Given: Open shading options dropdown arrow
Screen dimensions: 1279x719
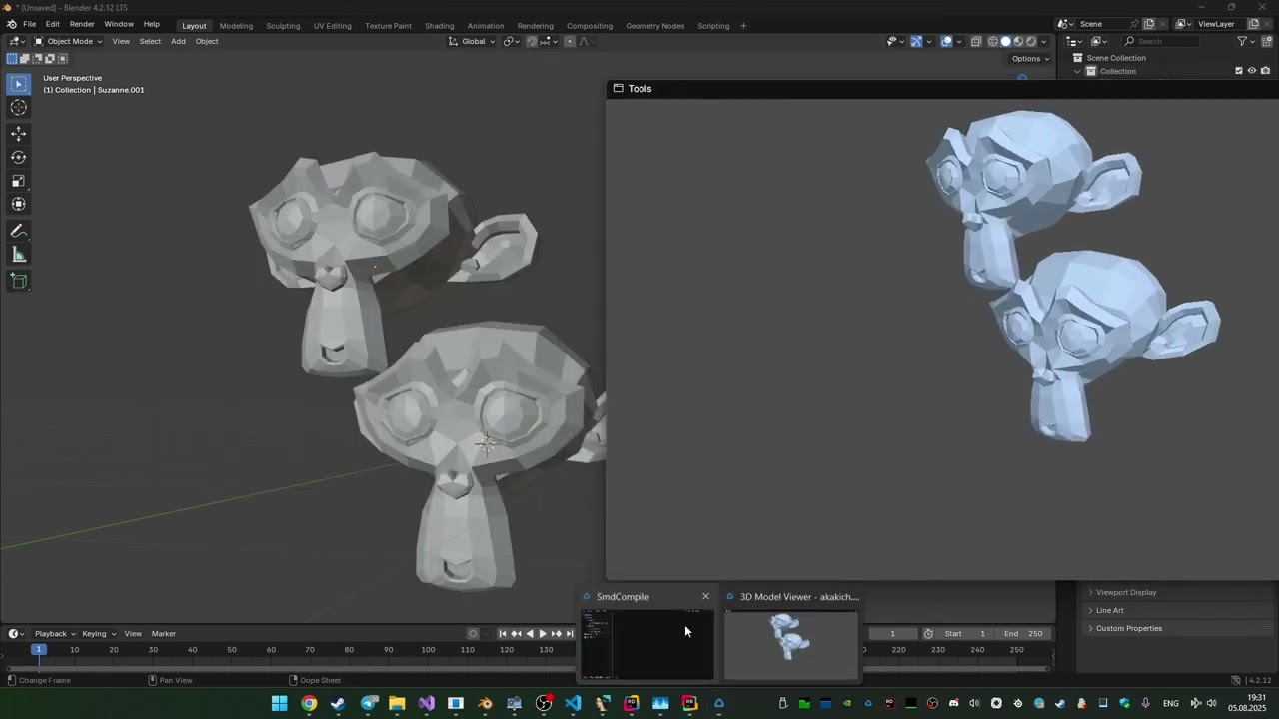Looking at the screenshot, I should pos(1045,41).
